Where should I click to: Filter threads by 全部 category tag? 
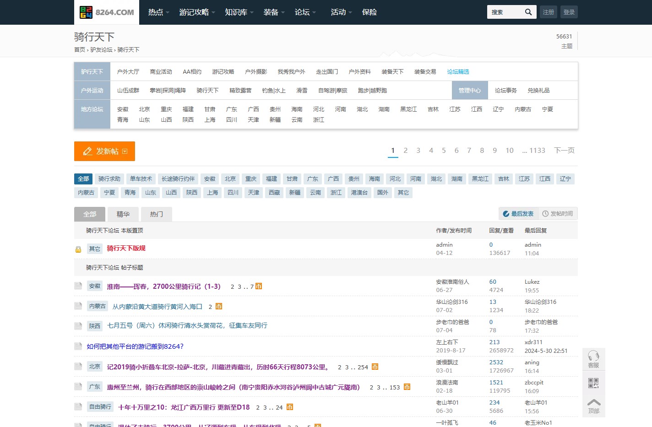83,179
